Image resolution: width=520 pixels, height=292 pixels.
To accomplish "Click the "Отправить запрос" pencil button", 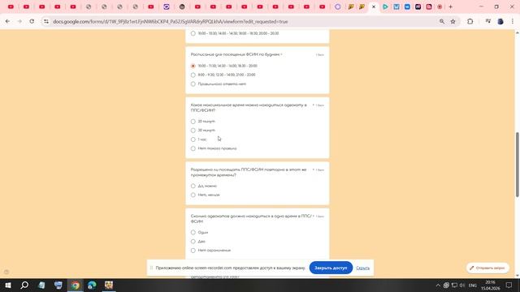I will click(487, 268).
